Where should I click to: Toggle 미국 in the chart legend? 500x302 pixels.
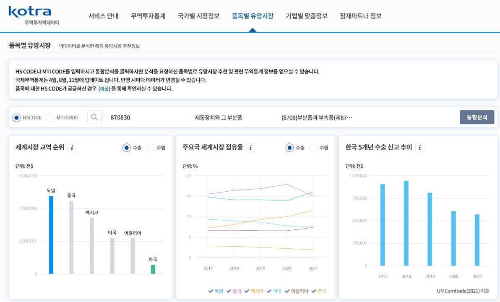pos(278,291)
